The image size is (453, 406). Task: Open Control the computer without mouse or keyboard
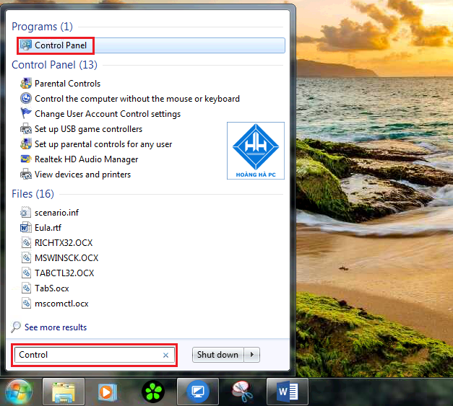coord(137,99)
